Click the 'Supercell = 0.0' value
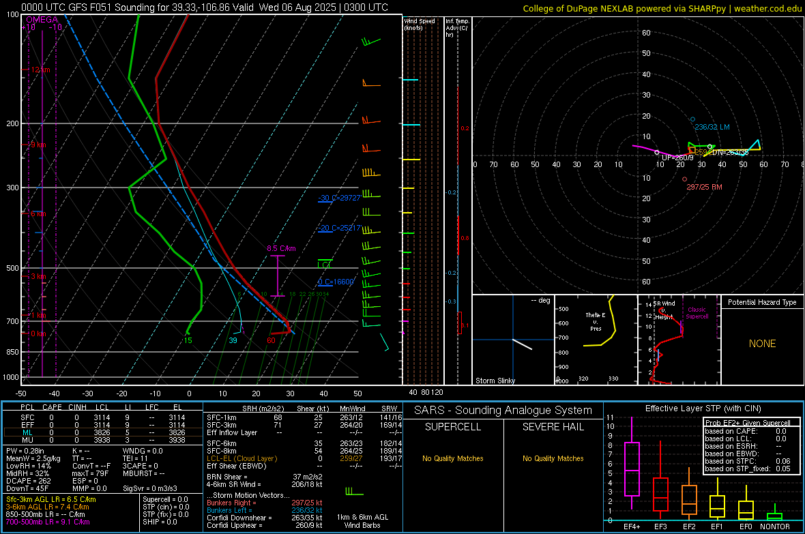 165,499
